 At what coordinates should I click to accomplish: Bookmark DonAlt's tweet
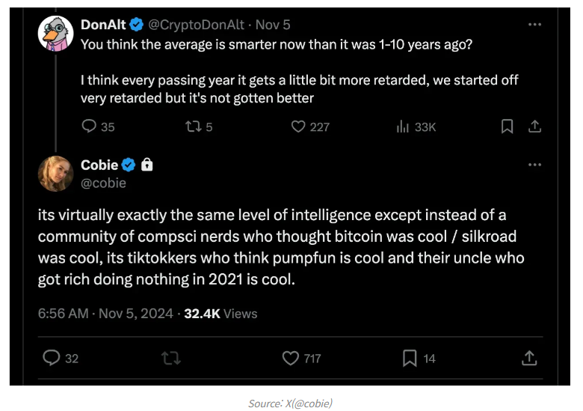[x=507, y=127]
